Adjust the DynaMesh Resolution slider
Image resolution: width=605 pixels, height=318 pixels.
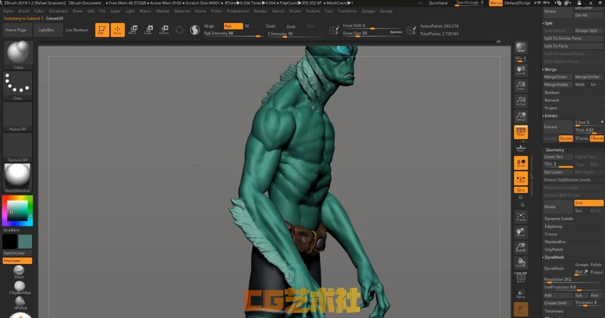tap(573, 280)
